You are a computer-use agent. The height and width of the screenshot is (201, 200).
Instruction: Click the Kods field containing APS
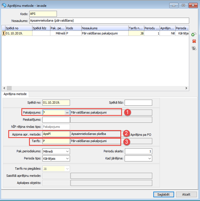43,14
